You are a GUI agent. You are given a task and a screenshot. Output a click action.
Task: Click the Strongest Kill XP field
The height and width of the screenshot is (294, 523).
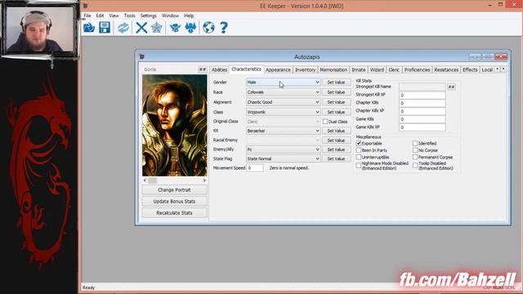click(422, 95)
